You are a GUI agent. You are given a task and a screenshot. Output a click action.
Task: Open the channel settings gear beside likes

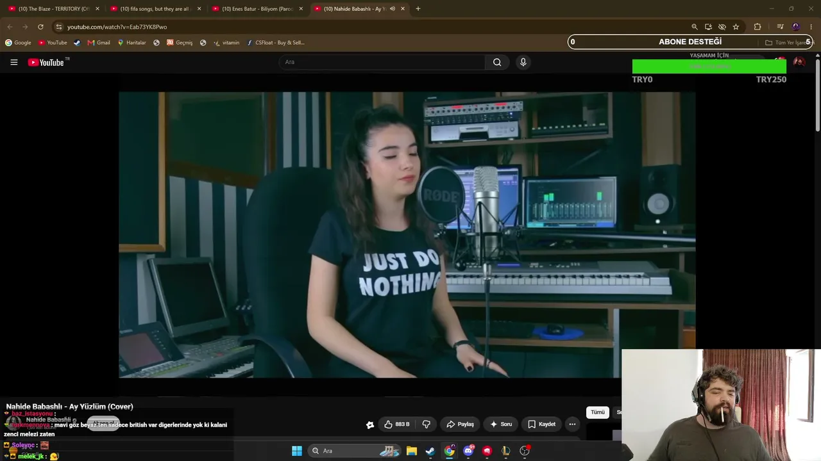tap(370, 425)
